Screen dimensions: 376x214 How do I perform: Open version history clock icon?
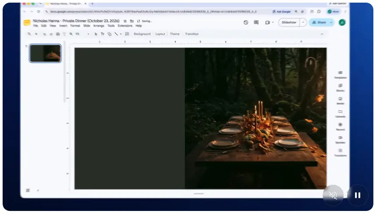point(246,23)
